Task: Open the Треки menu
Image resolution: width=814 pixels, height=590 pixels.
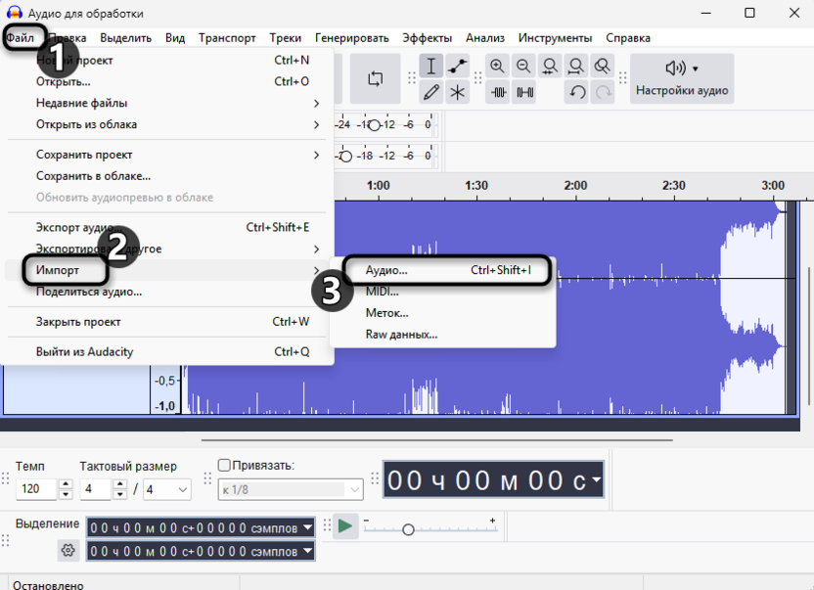Action: click(x=285, y=38)
